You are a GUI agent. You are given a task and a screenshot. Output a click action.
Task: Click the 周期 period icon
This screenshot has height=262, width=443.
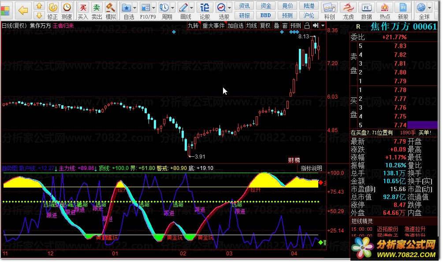(164, 7)
